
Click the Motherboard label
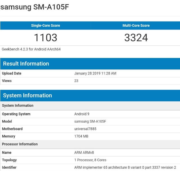click(12, 129)
